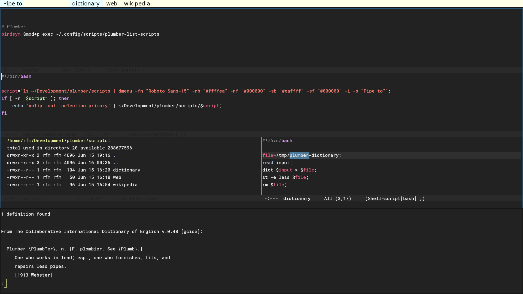Click the scripts label in the Dired mode line
This screenshot has height=294, width=523.
(32, 198)
